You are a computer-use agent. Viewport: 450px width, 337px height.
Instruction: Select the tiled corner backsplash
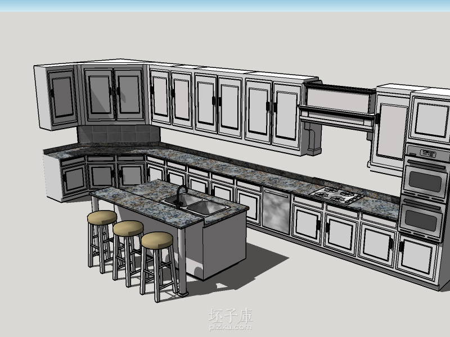pos(119,133)
